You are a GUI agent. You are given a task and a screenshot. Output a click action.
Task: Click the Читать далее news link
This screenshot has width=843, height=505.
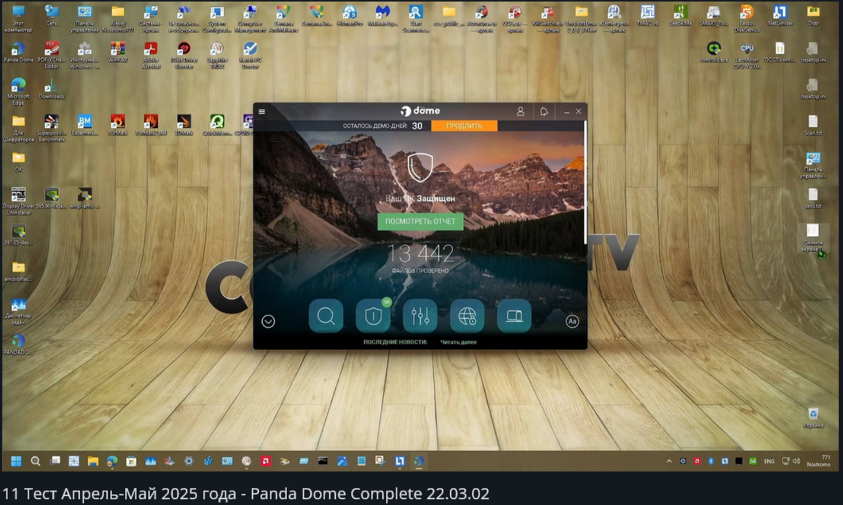tap(458, 342)
